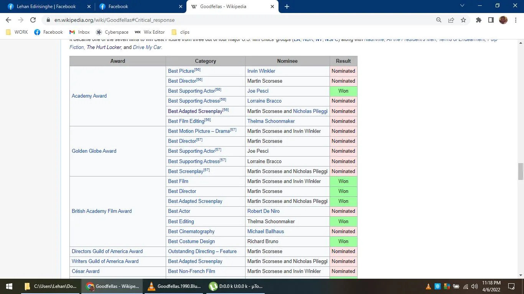Click the browser forward arrow

point(21,20)
